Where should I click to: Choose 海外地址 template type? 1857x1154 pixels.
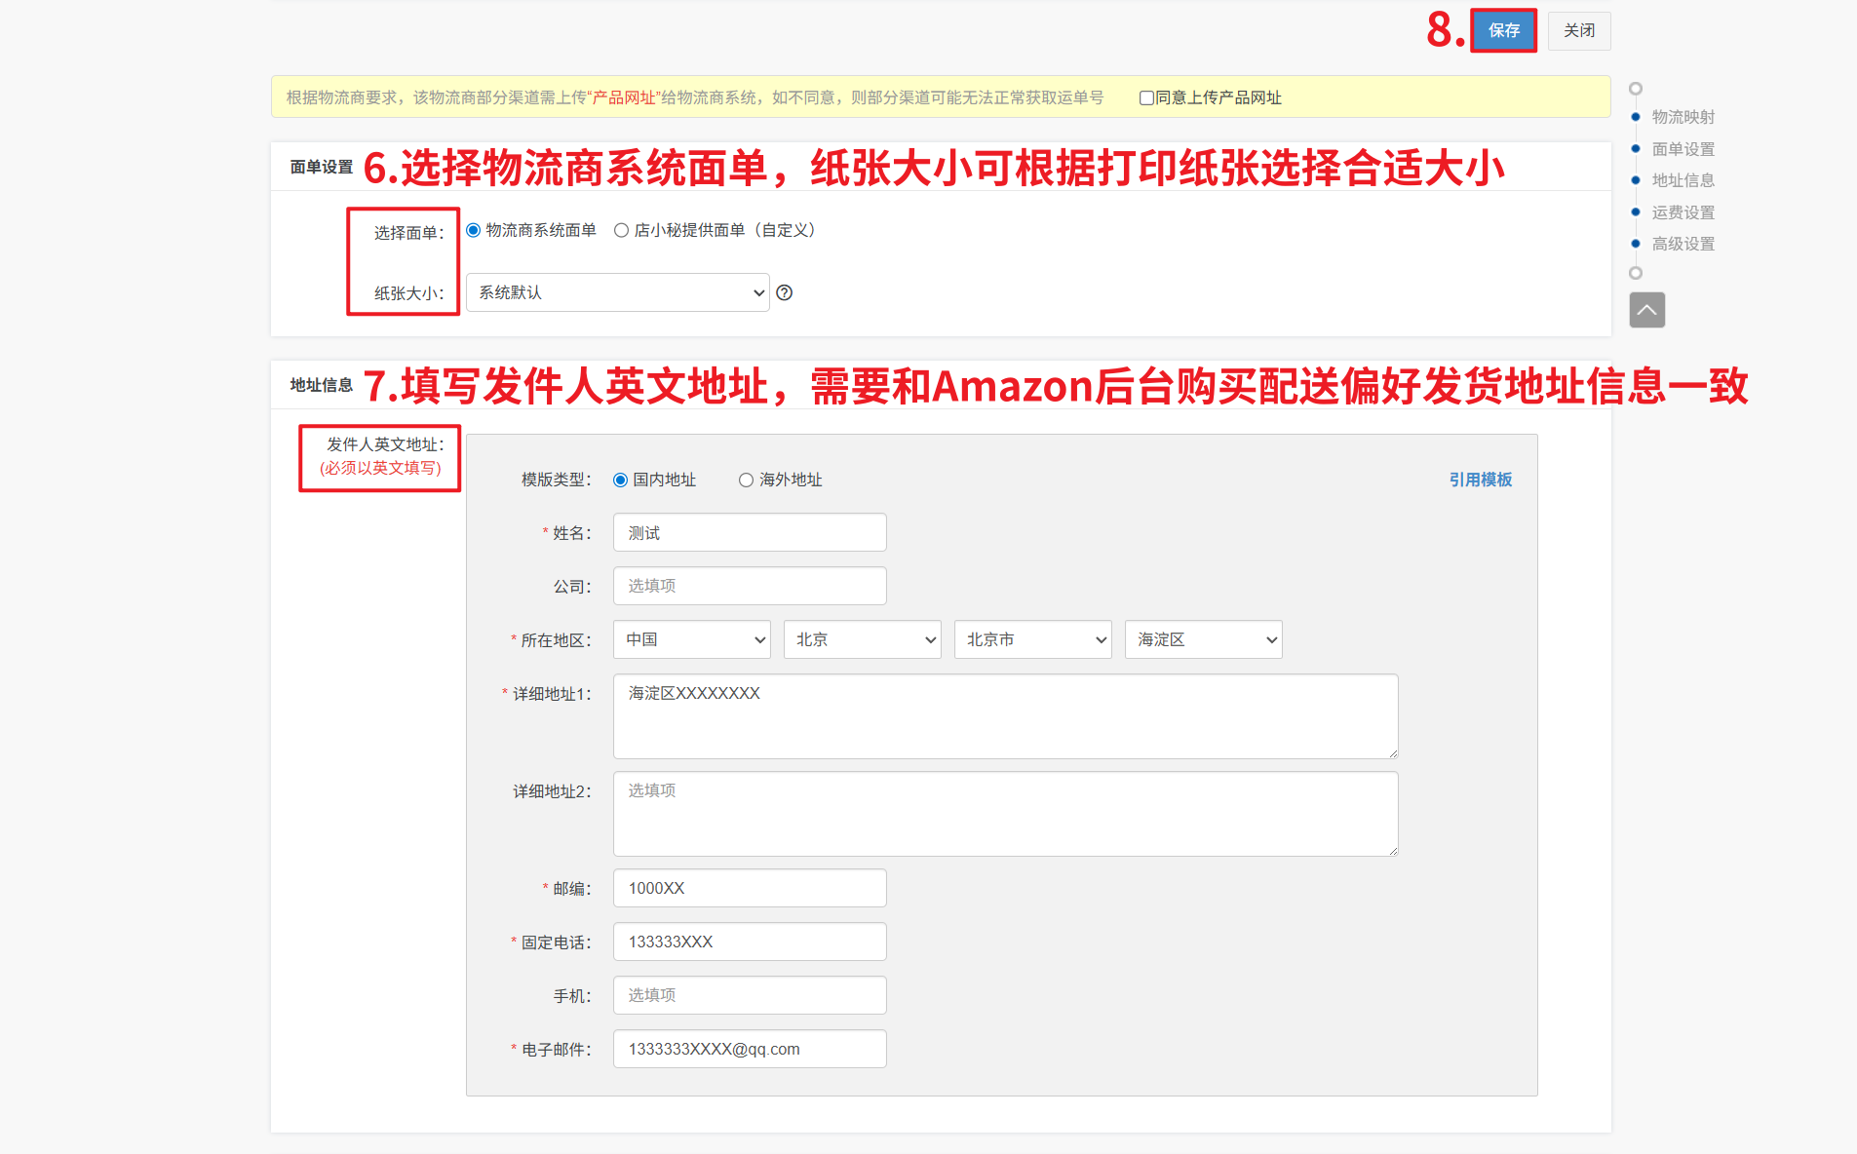coord(746,480)
